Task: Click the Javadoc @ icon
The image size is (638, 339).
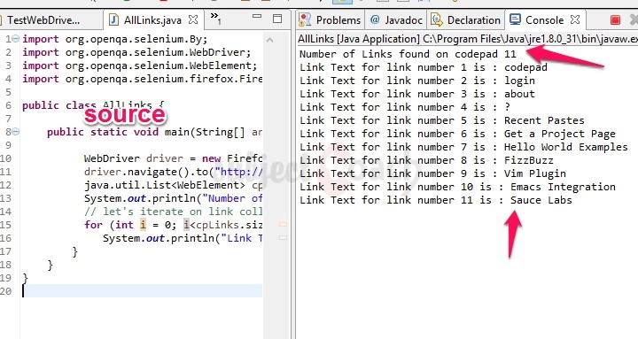Action: click(x=375, y=19)
